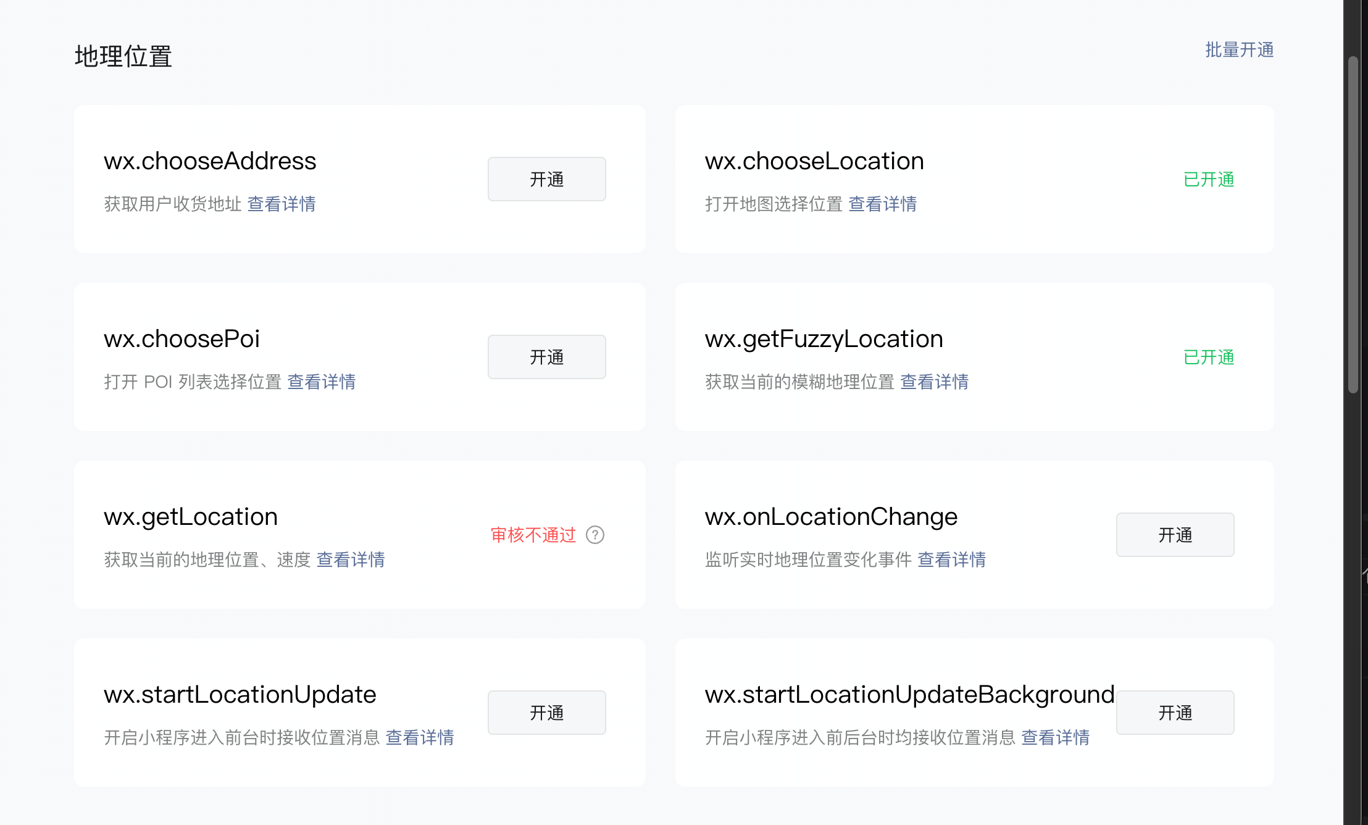Click the wx.getLocation card title
Screen dimensions: 1368x825
(191, 516)
